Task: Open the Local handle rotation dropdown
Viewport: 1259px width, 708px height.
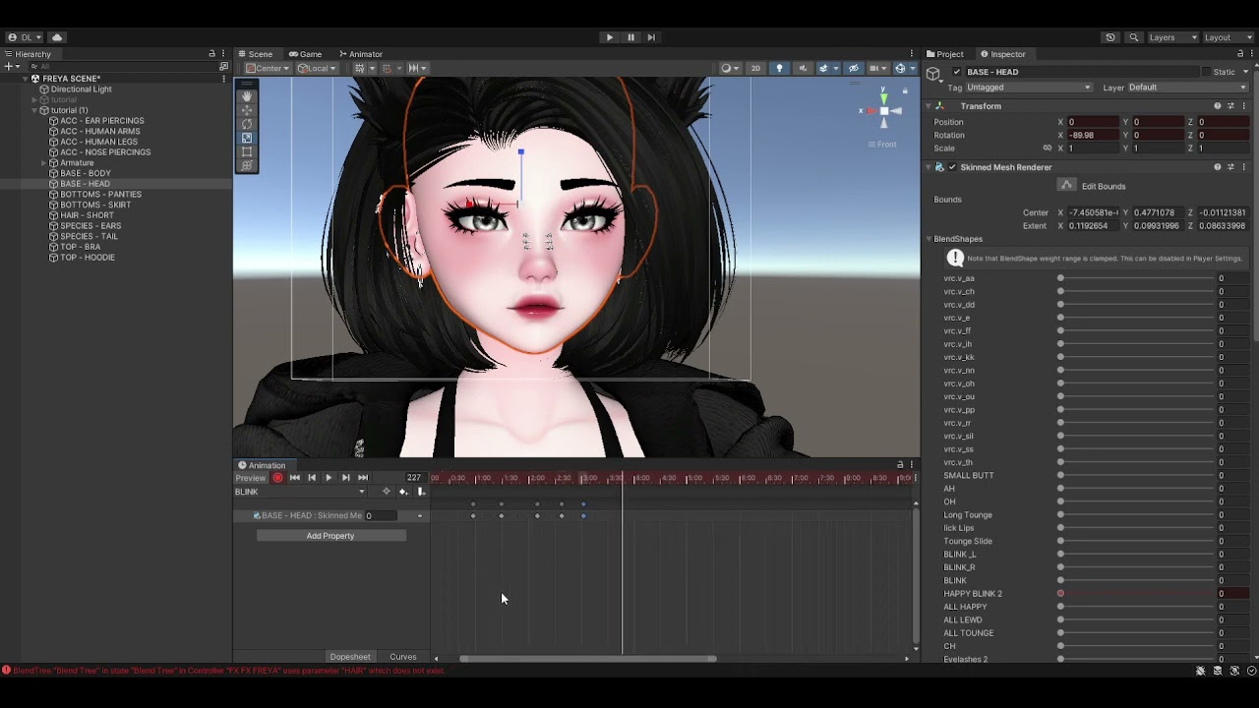Action: pos(317,68)
